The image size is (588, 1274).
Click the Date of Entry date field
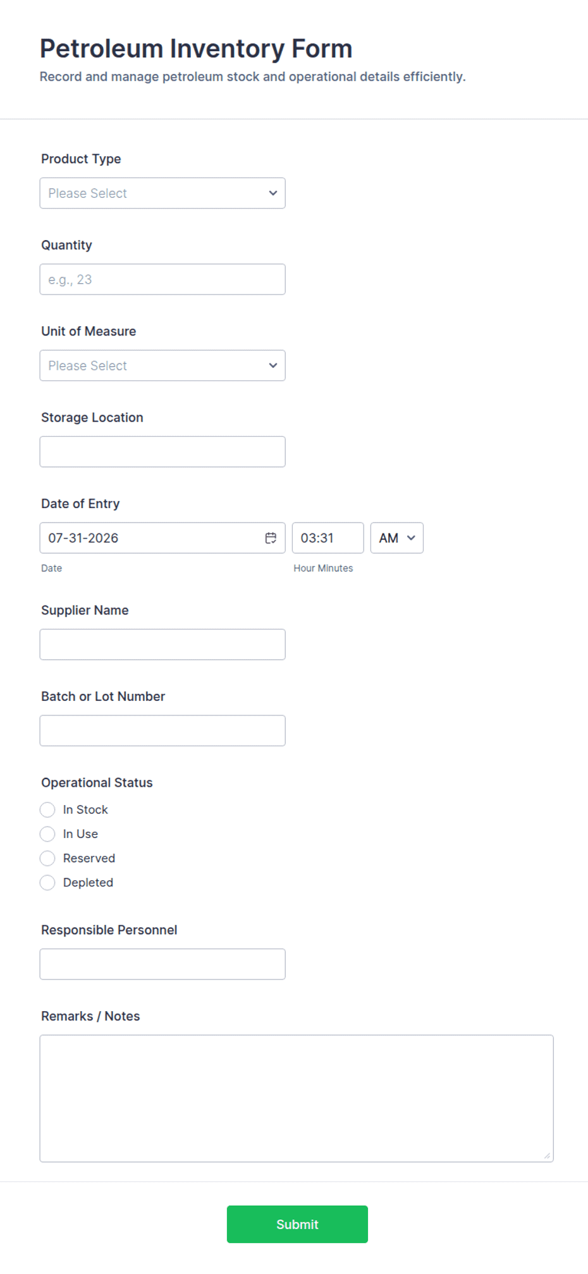(162, 538)
